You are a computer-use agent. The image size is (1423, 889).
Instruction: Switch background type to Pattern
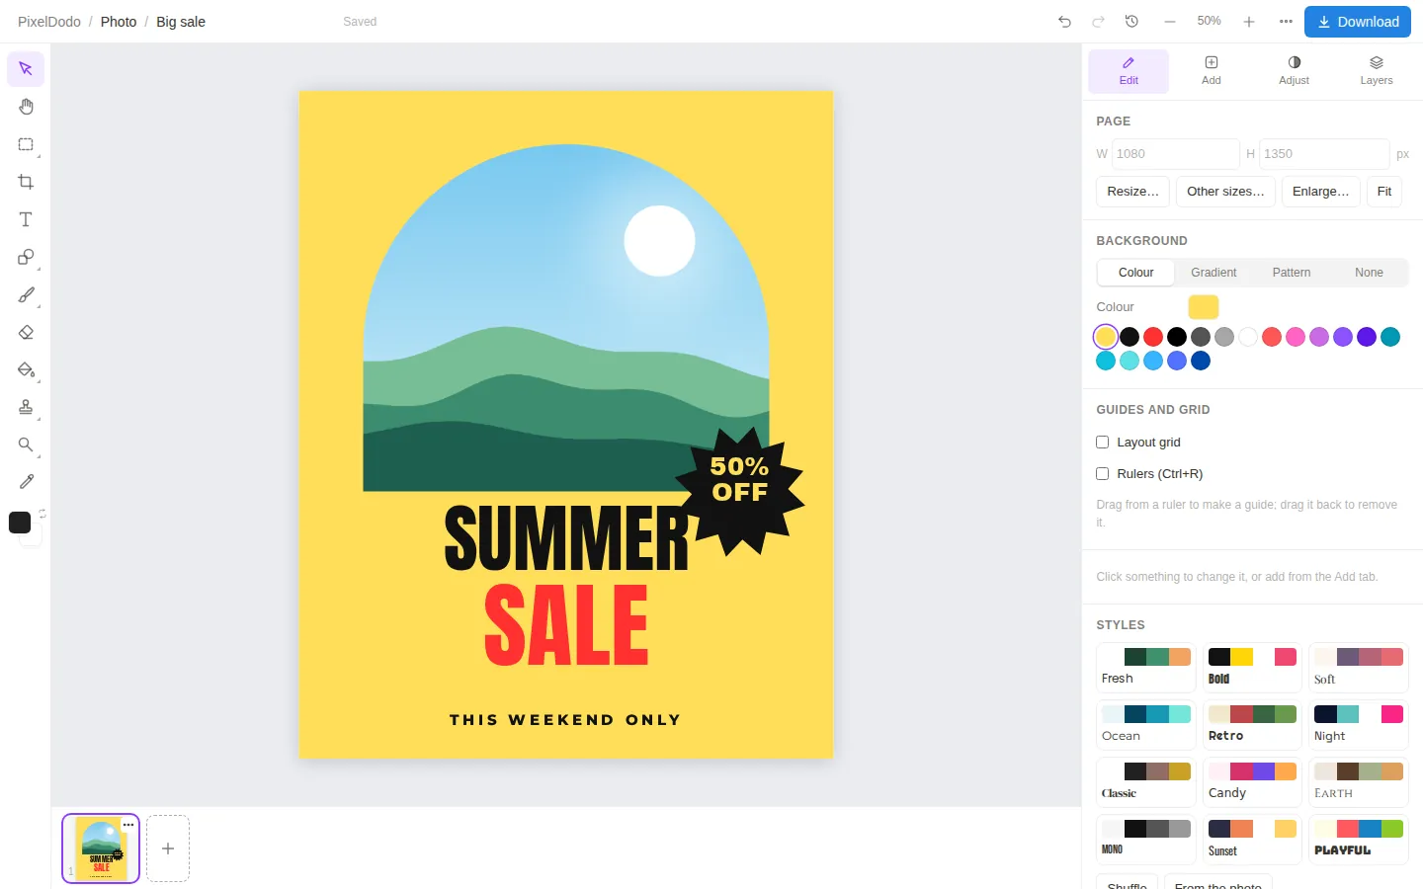coord(1292,273)
